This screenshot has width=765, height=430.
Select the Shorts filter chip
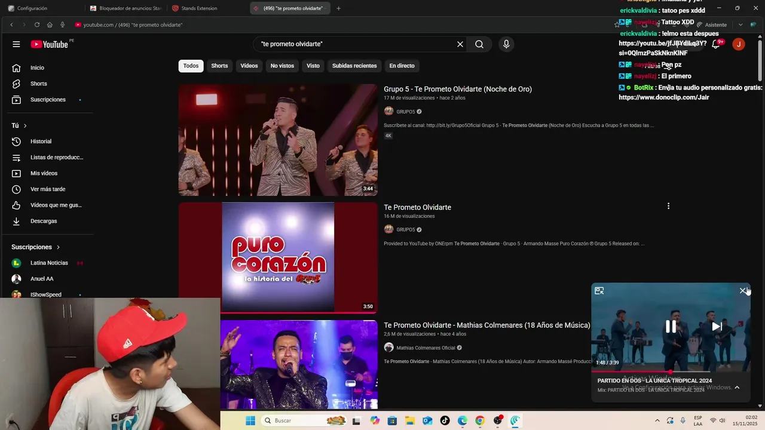tap(219, 66)
